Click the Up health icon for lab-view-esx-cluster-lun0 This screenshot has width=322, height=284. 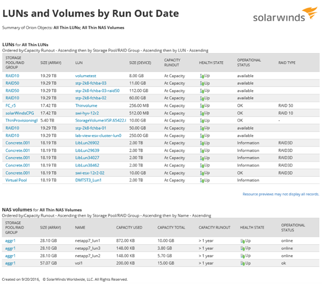point(202,136)
